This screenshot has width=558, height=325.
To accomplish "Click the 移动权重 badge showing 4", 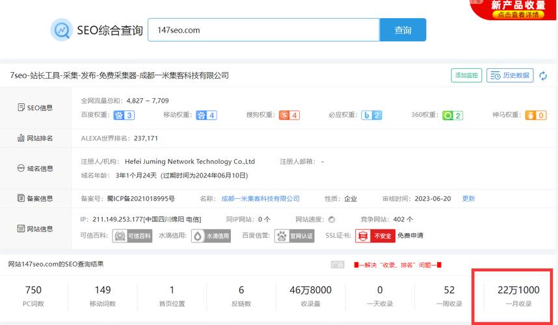I will click(x=206, y=115).
